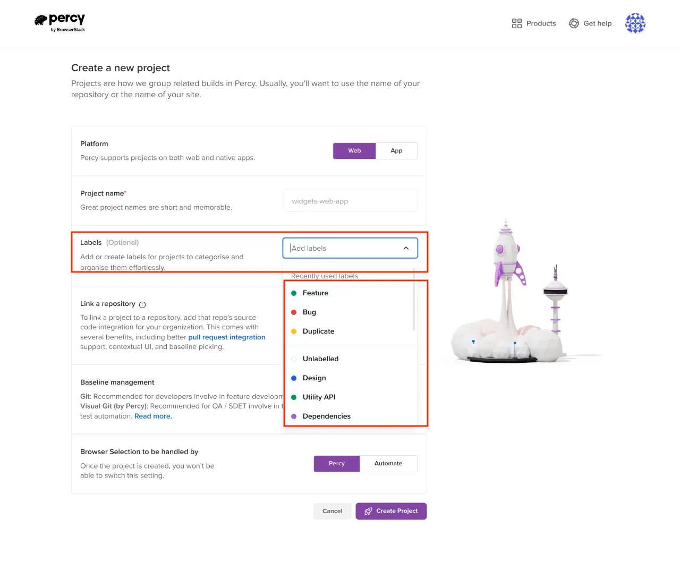The image size is (680, 571).
Task: Click the Create Project button
Action: point(391,511)
